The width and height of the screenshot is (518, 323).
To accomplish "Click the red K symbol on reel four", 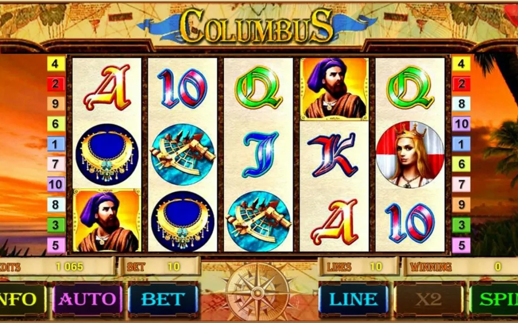I will point(332,155).
